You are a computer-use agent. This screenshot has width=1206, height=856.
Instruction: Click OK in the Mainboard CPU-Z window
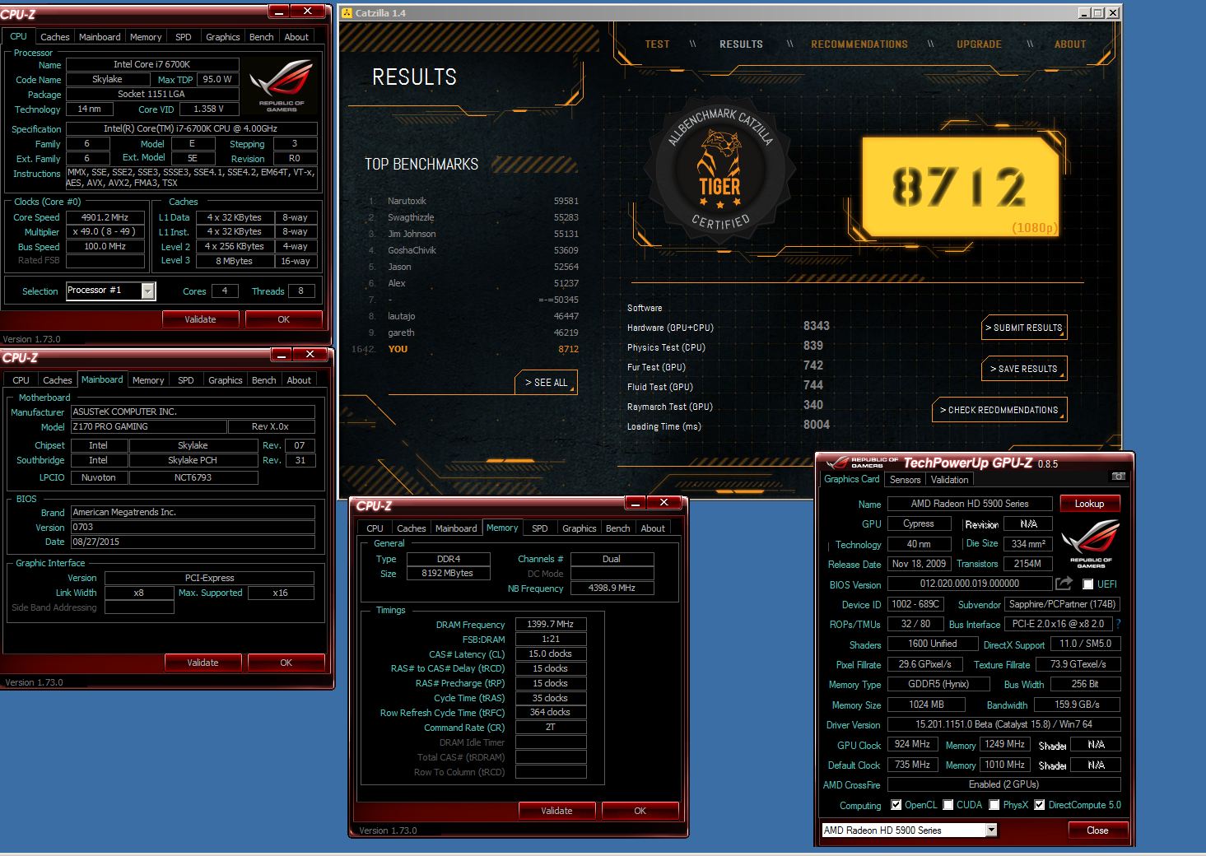tap(286, 663)
